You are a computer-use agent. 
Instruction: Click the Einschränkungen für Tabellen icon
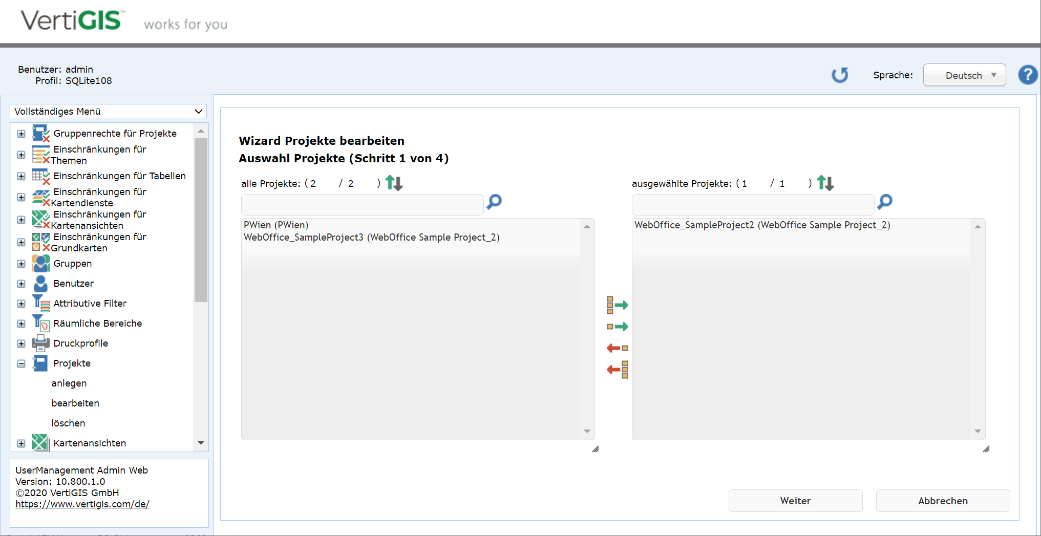[x=40, y=176]
